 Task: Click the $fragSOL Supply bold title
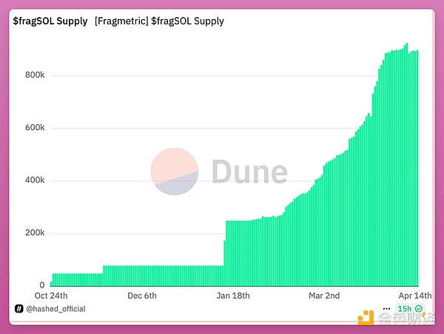pyautogui.click(x=50, y=21)
